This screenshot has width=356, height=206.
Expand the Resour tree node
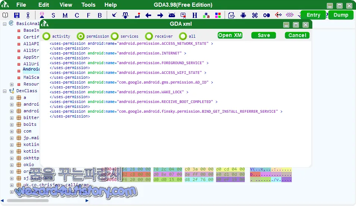coord(12,84)
